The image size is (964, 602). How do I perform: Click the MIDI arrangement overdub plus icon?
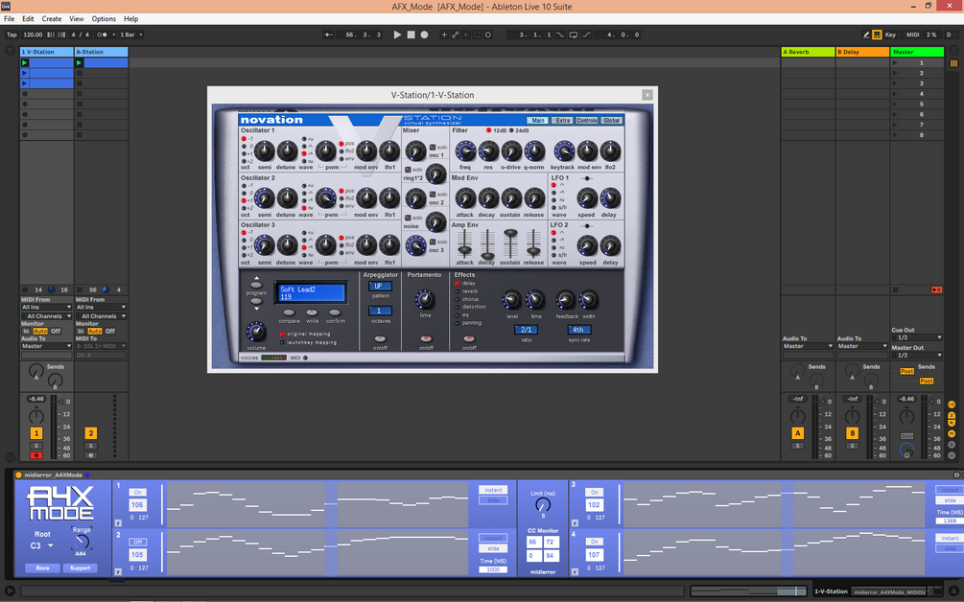click(444, 35)
